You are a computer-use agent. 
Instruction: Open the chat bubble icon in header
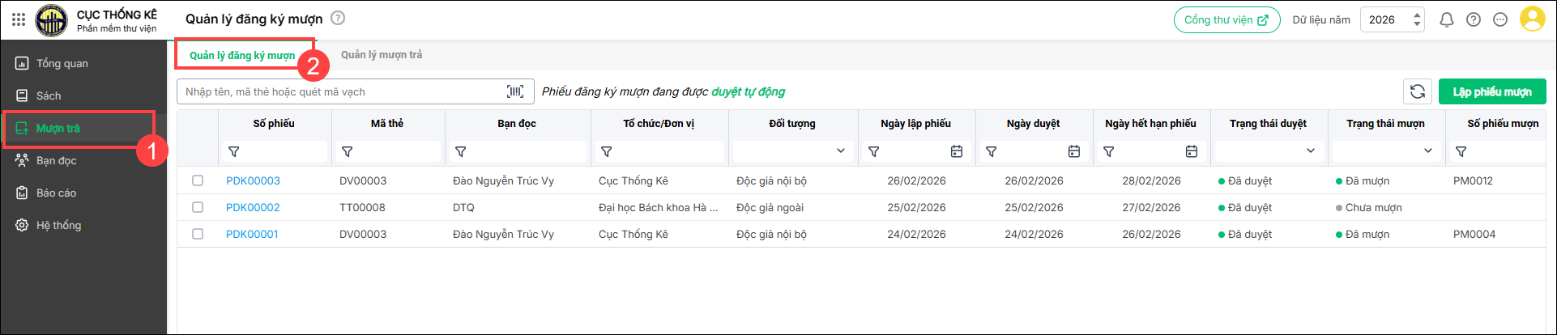click(x=1500, y=20)
